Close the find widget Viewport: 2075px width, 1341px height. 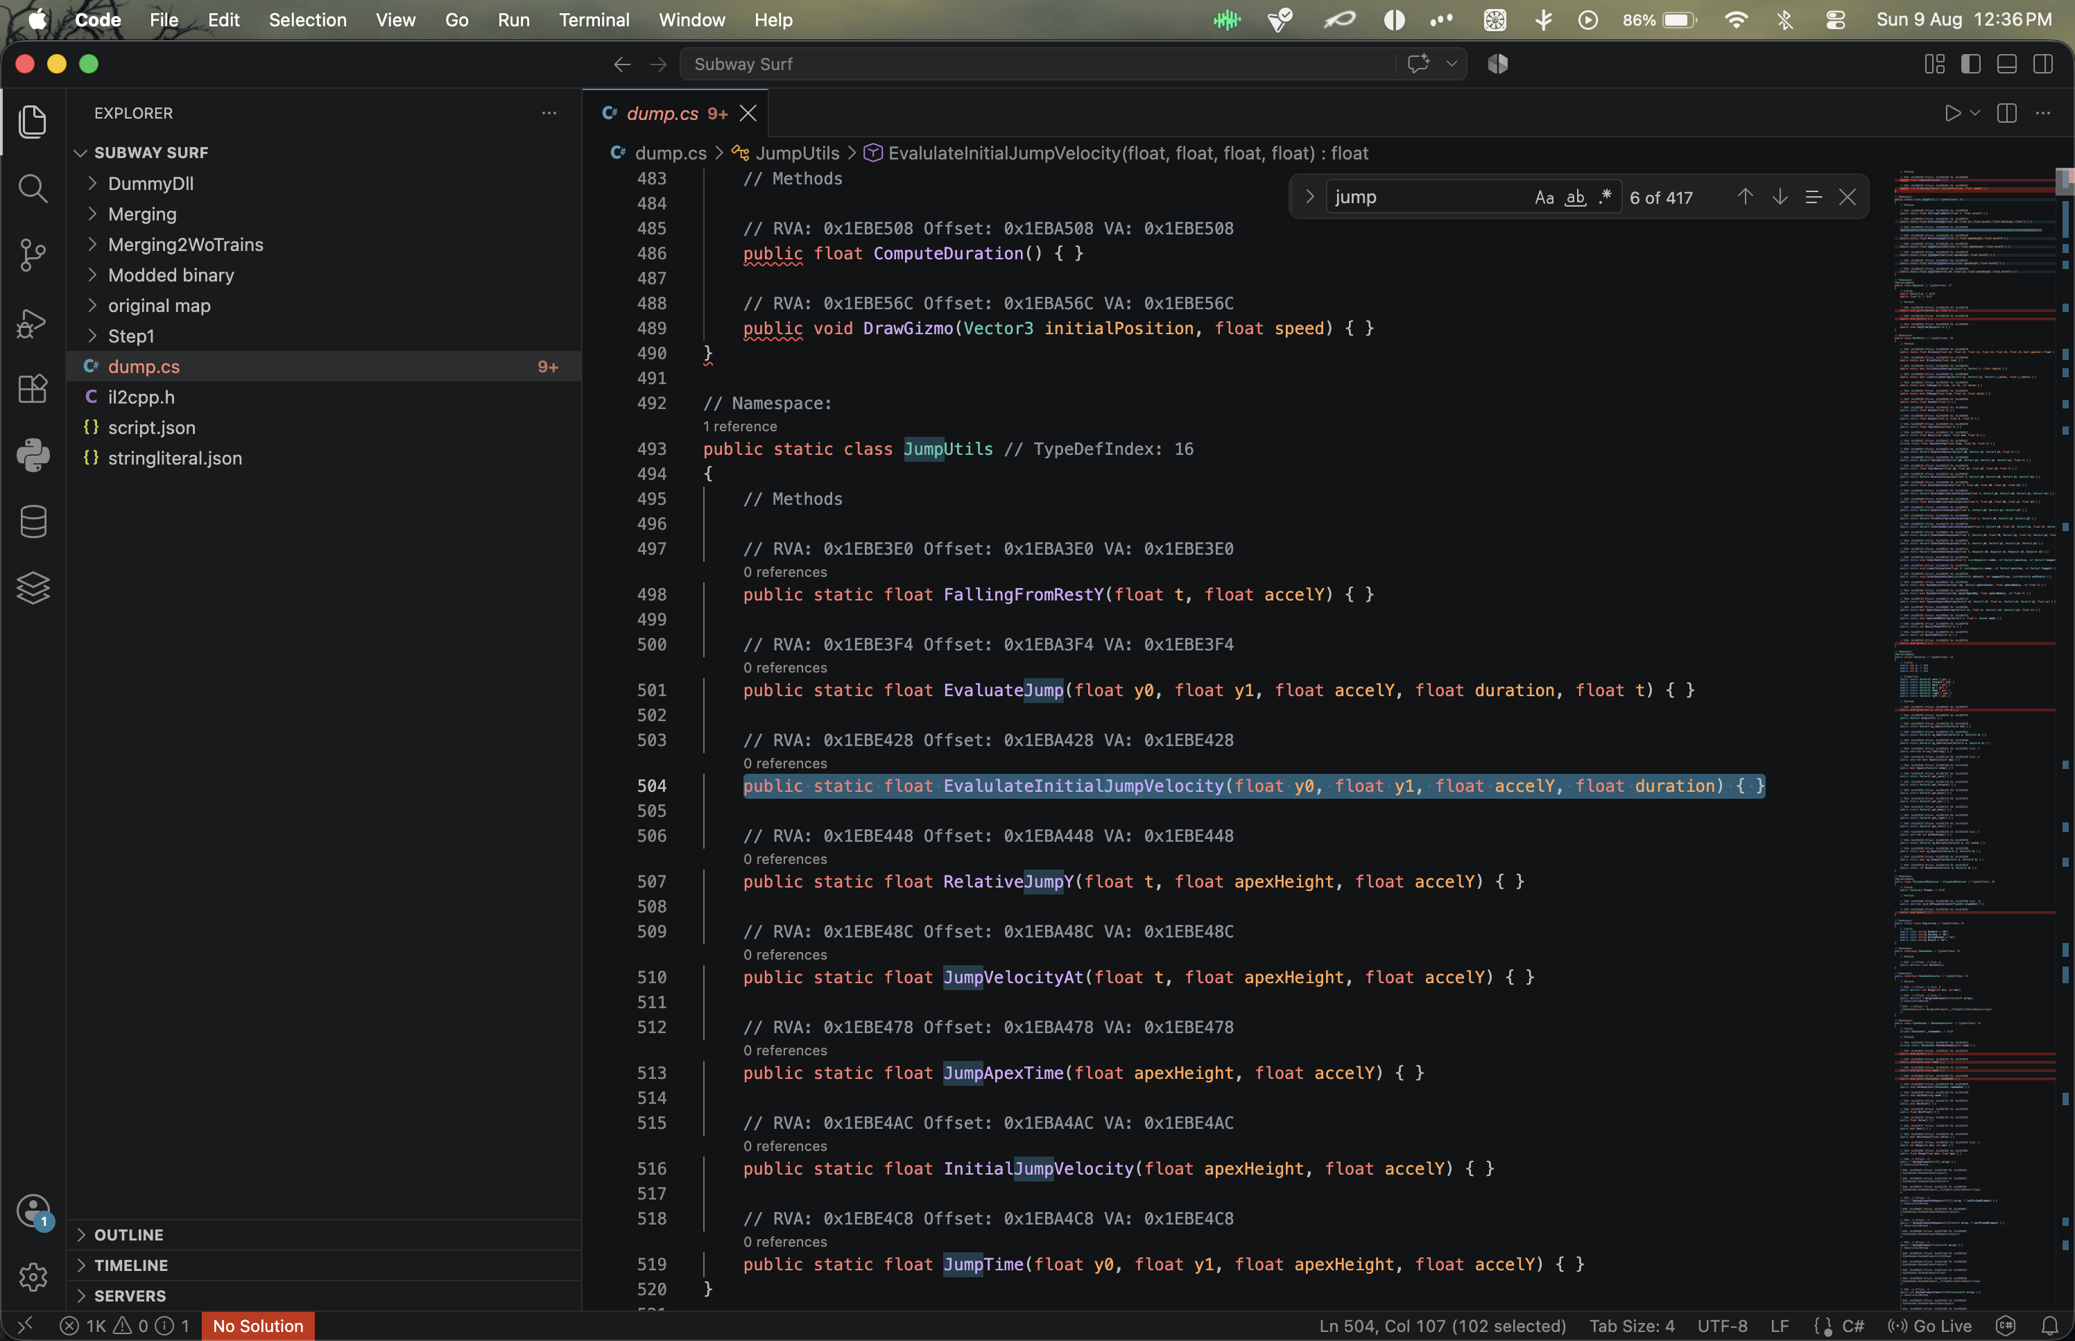[x=1847, y=197]
